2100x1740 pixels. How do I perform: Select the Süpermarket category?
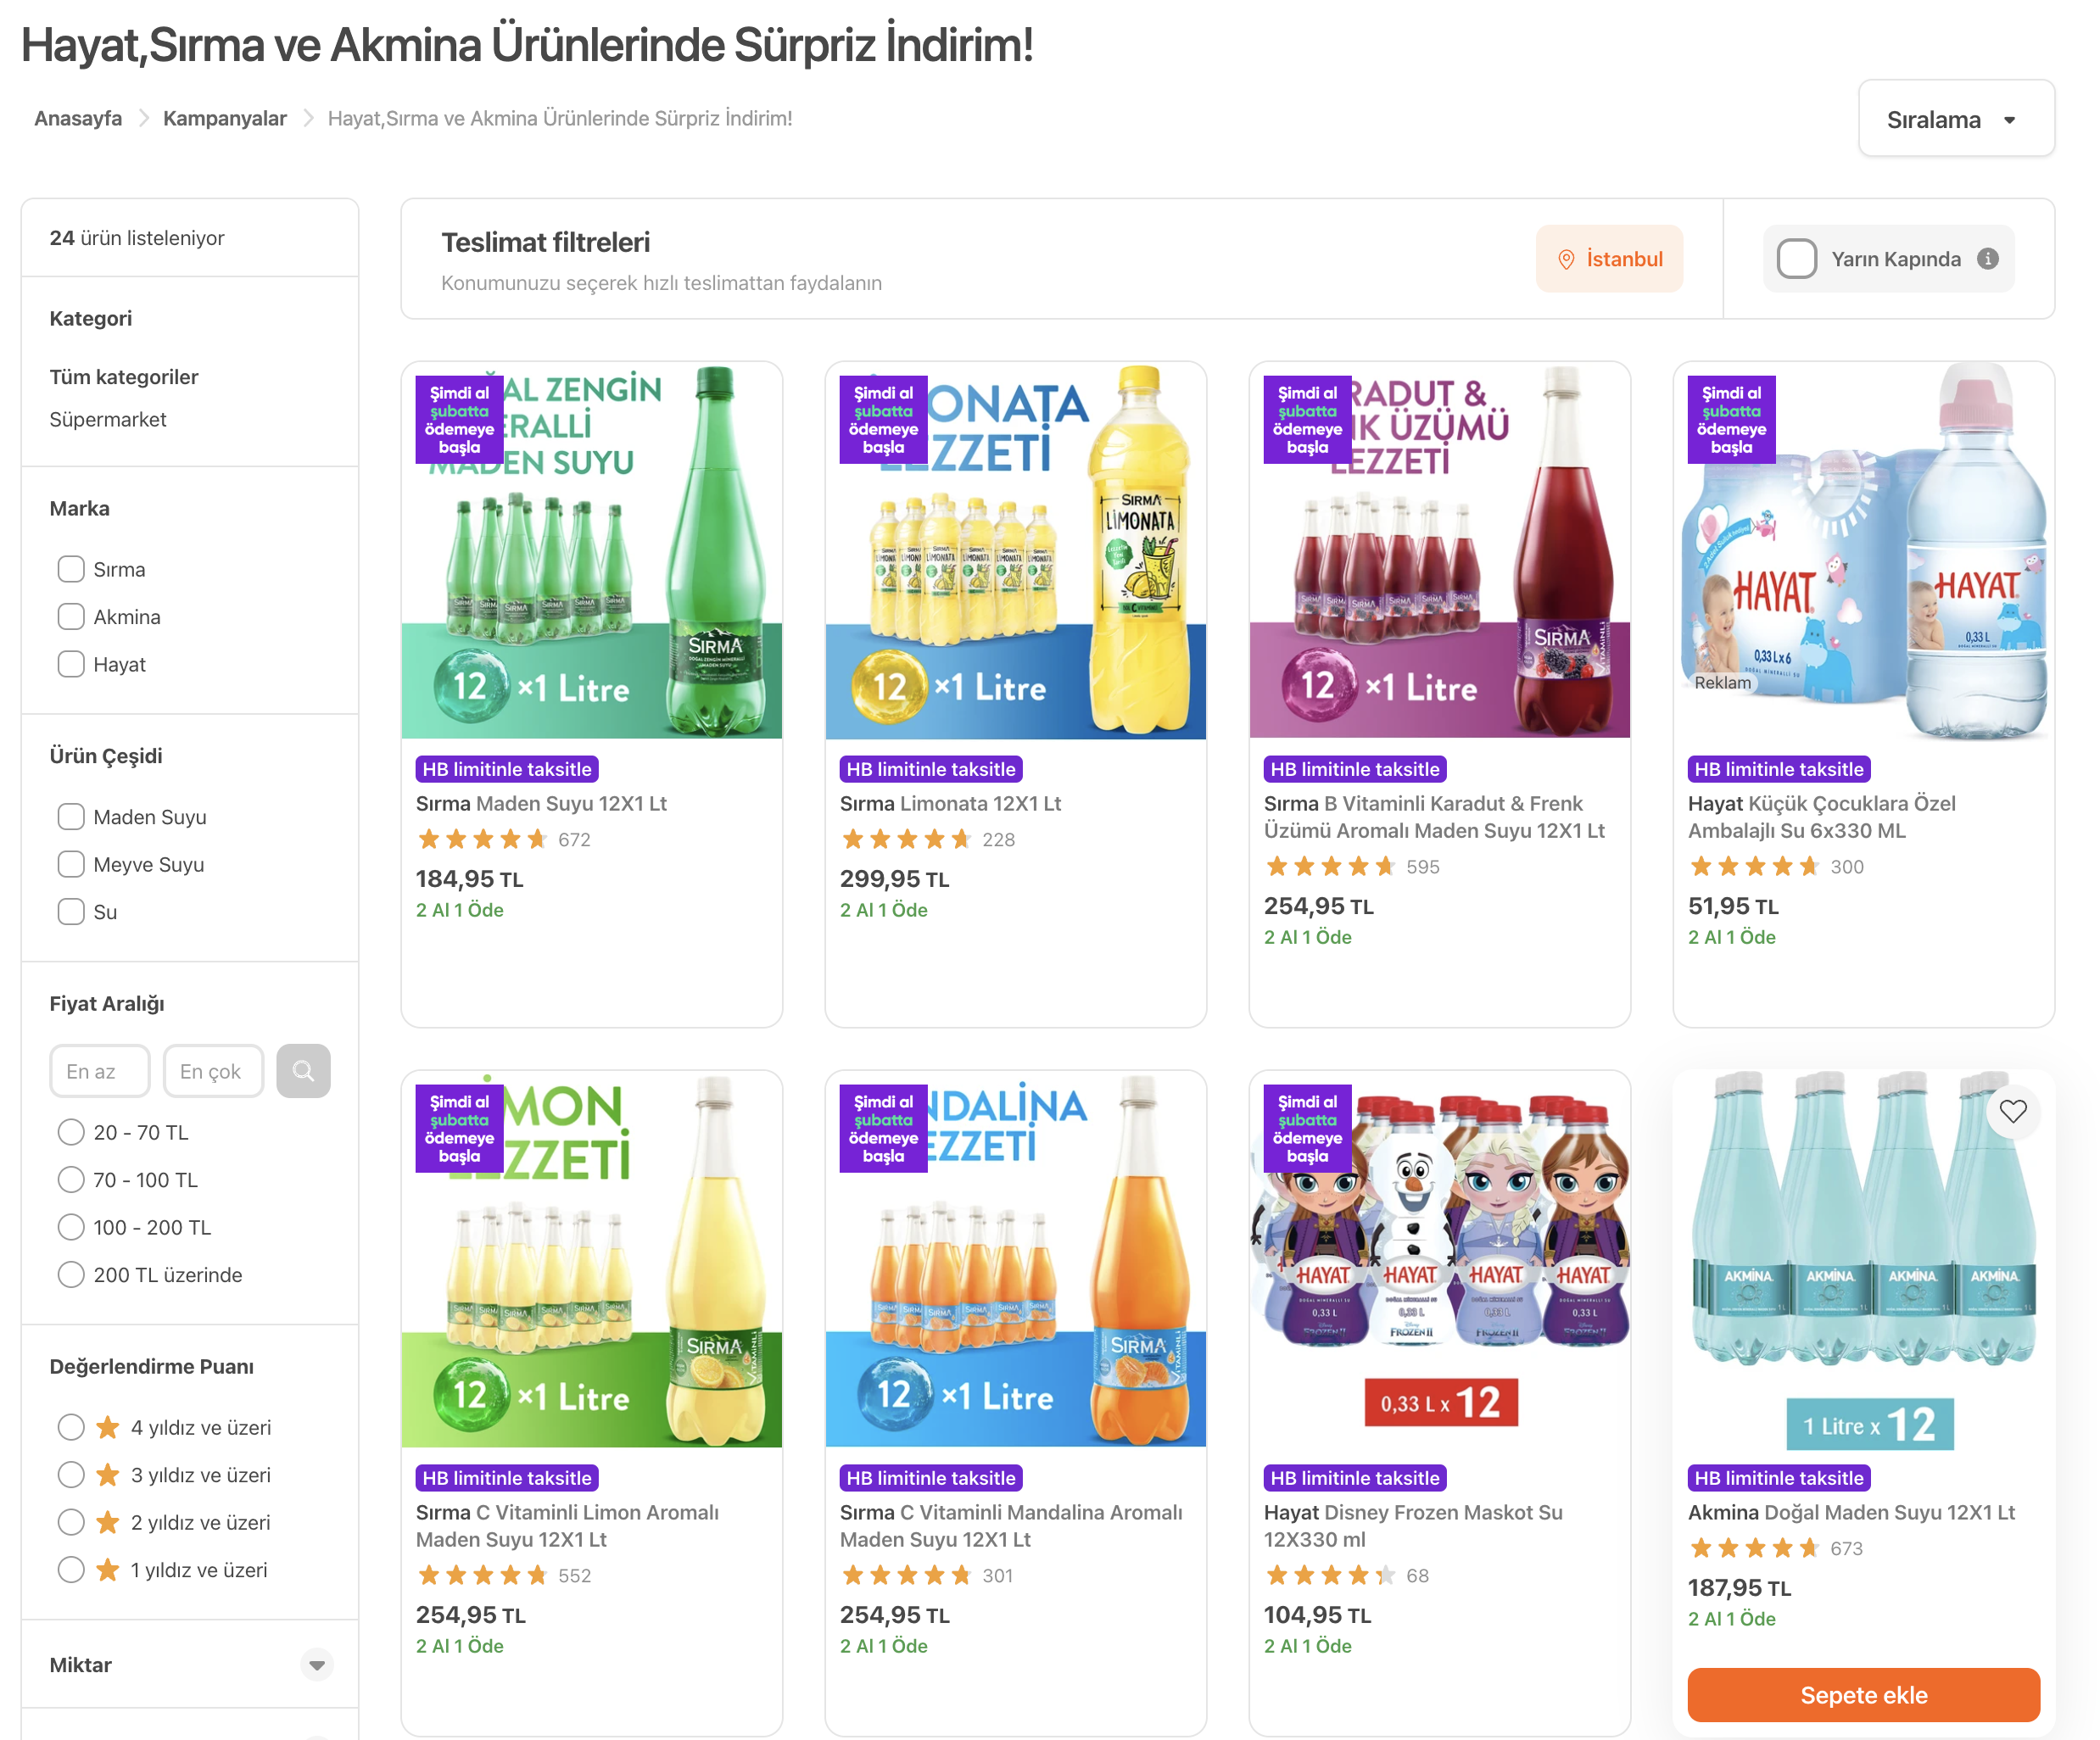coord(108,419)
